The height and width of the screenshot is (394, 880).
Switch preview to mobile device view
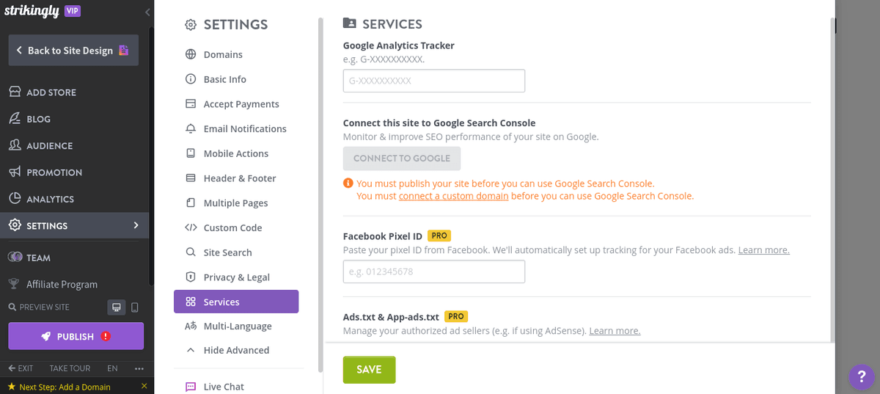[x=134, y=307]
